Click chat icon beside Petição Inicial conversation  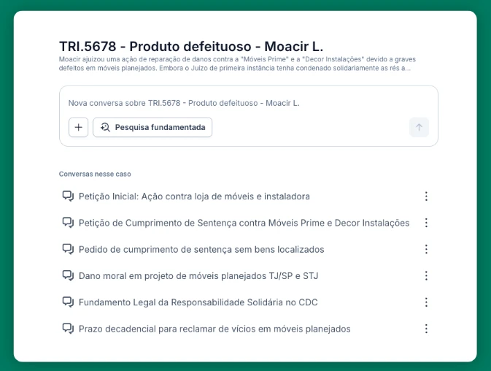click(69, 196)
